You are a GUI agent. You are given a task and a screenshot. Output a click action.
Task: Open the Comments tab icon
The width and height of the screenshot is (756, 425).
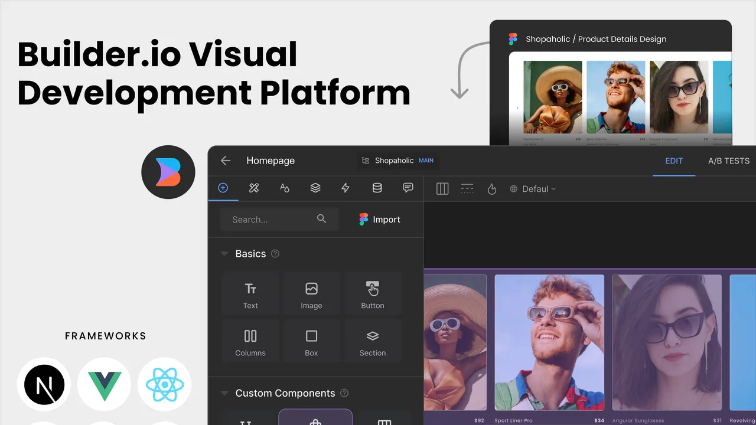[x=408, y=188]
